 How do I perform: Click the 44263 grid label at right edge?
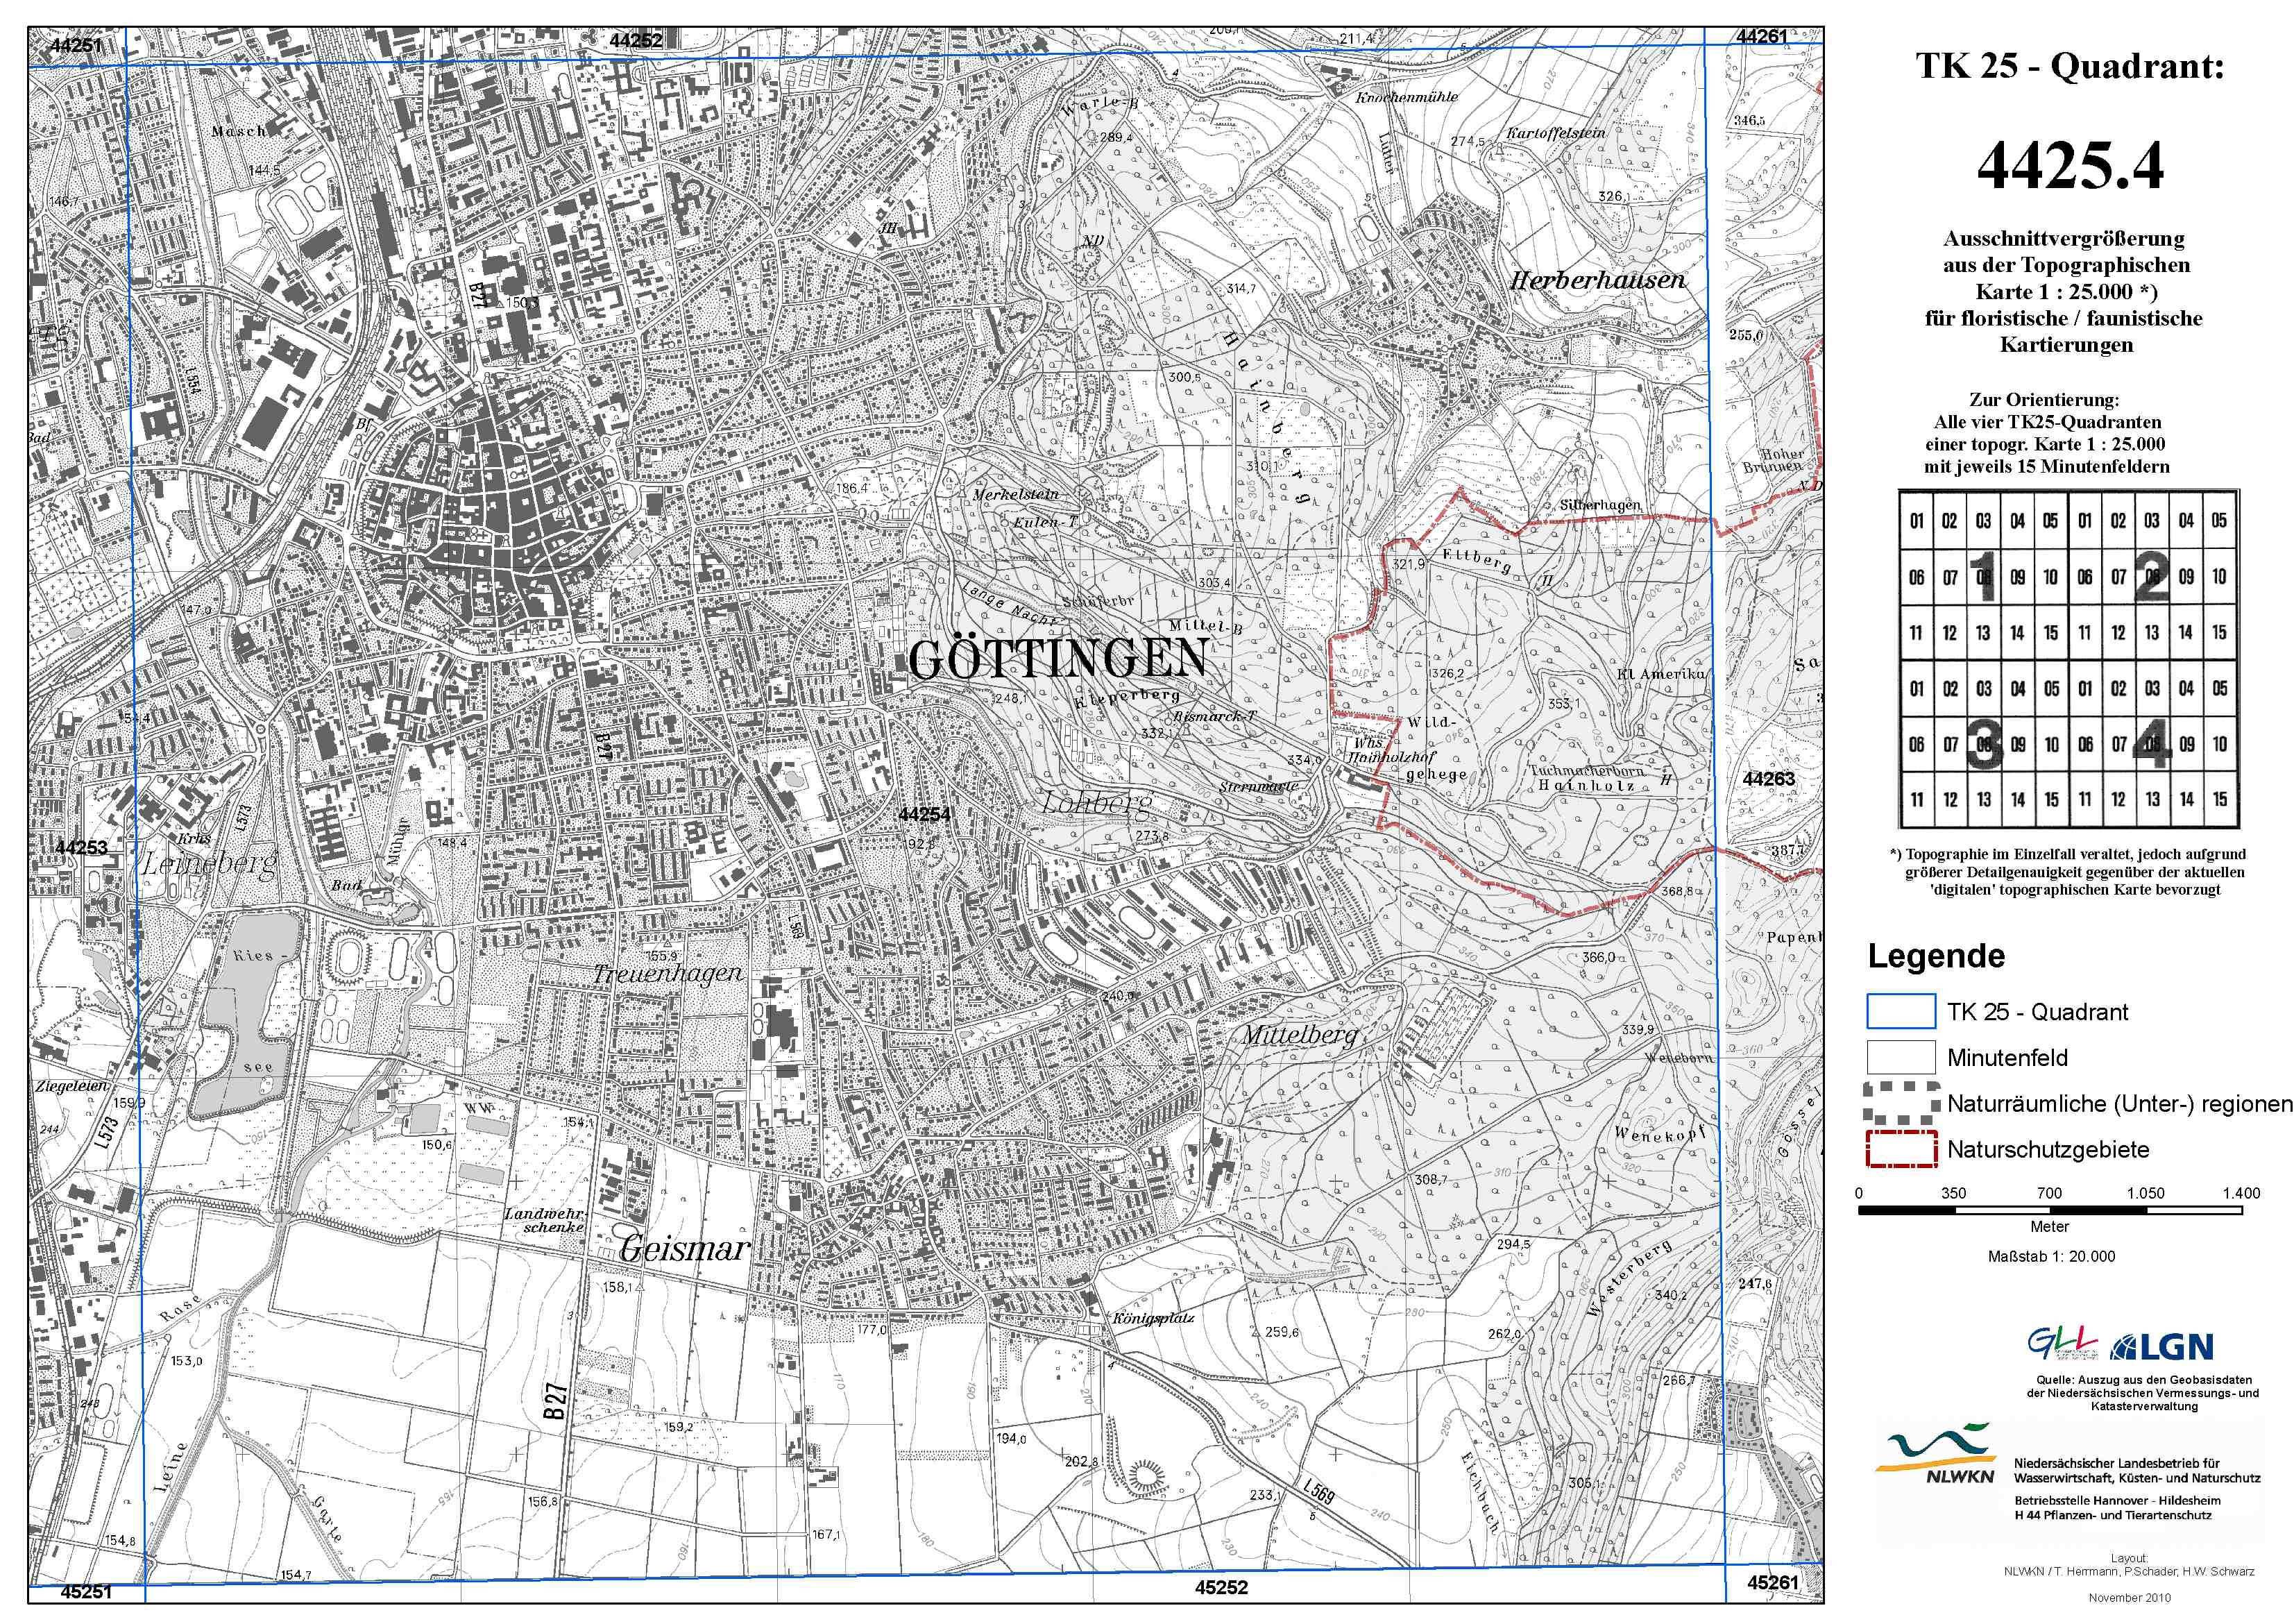tap(1768, 778)
